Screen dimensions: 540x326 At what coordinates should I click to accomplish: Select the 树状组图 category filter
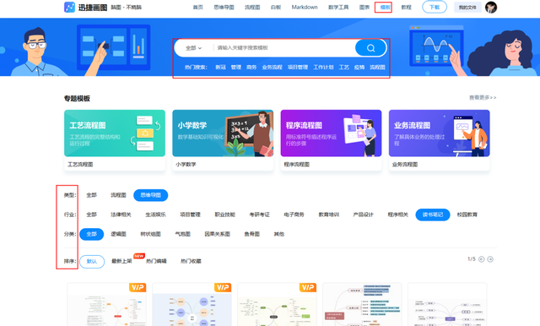[150, 234]
